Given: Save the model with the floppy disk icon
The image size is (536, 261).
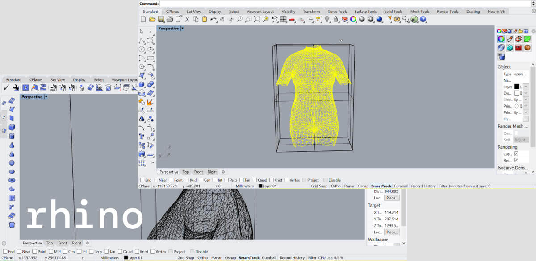Looking at the screenshot, I should [161, 19].
